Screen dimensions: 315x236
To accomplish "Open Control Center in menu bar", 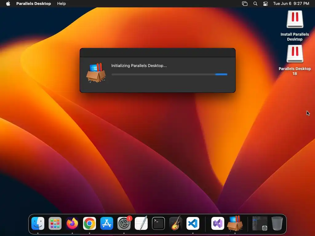I will (x=265, y=4).
